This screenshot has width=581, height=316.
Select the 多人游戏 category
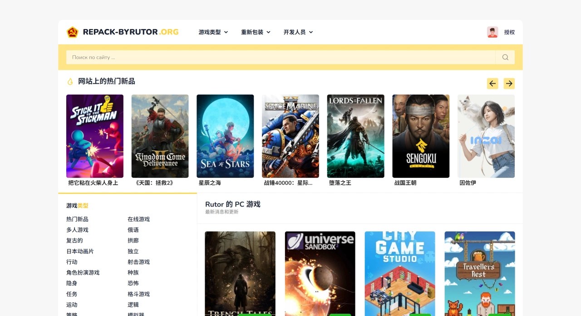(77, 230)
